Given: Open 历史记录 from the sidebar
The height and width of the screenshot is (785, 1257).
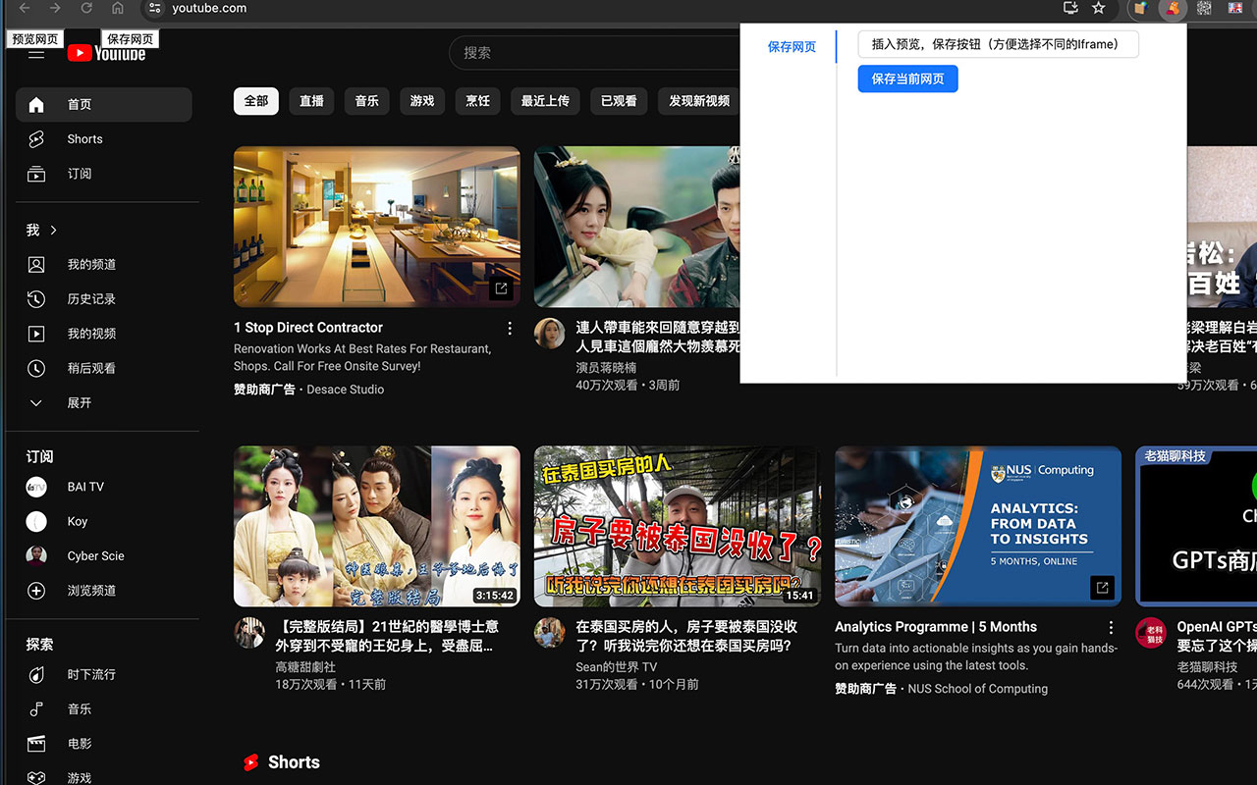Looking at the screenshot, I should pyautogui.click(x=91, y=298).
